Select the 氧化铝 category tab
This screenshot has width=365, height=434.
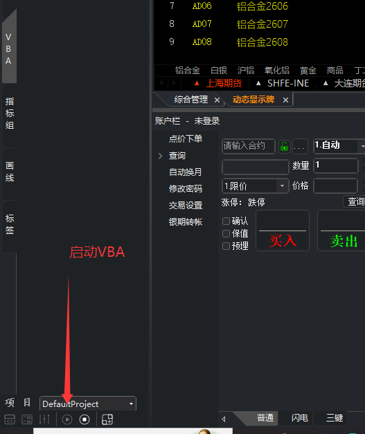[x=276, y=71]
